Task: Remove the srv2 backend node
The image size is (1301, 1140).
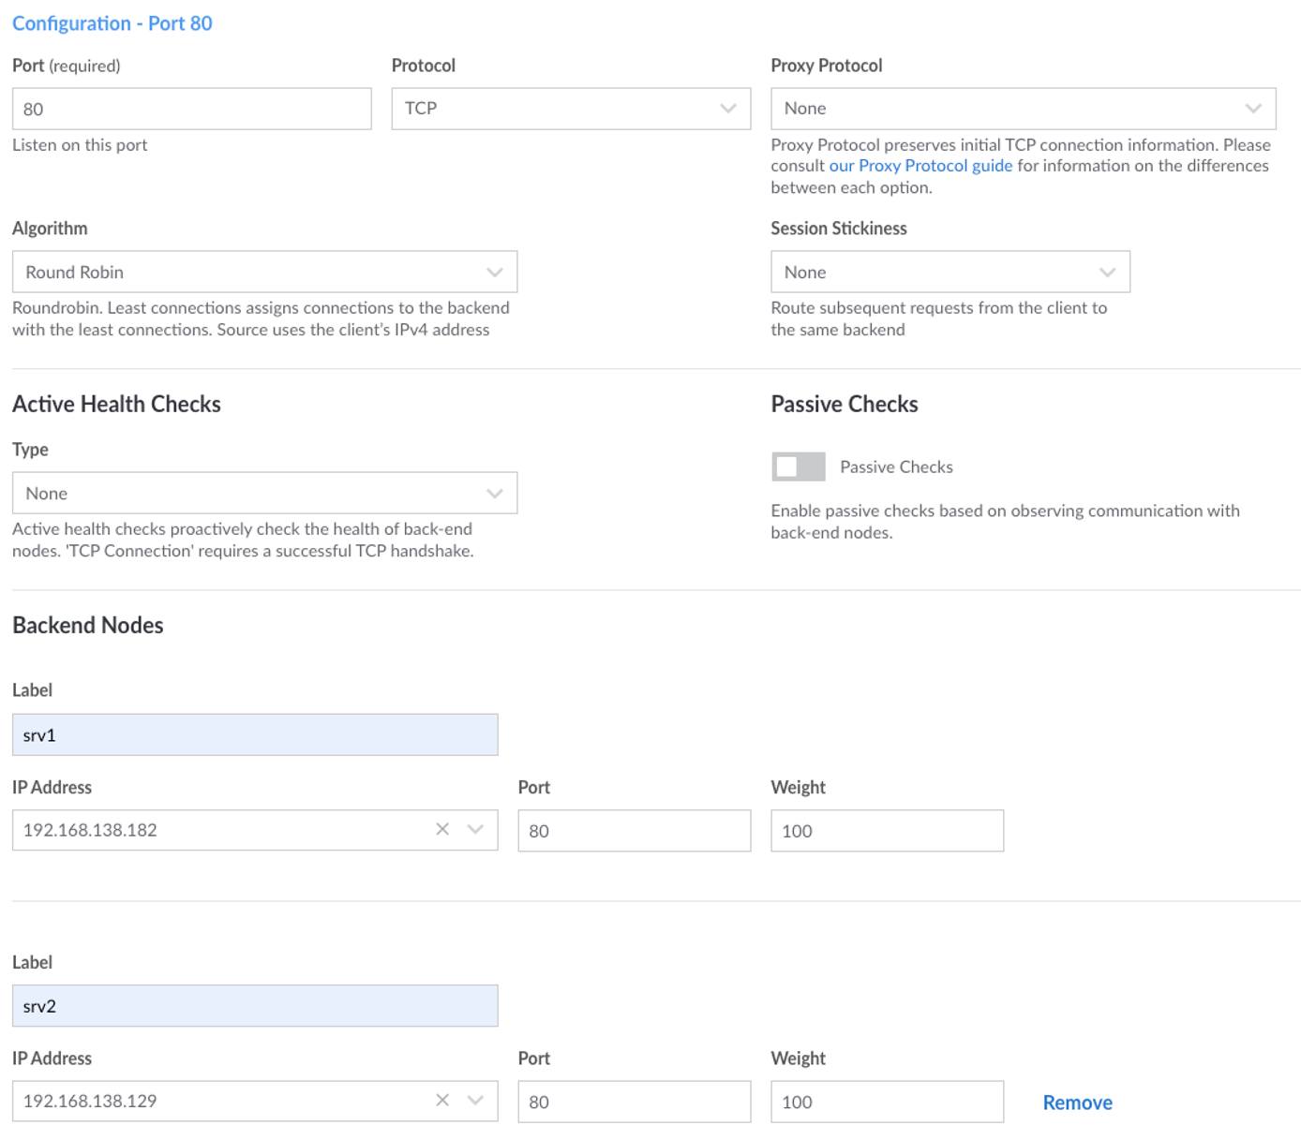Action: pos(1076,1102)
